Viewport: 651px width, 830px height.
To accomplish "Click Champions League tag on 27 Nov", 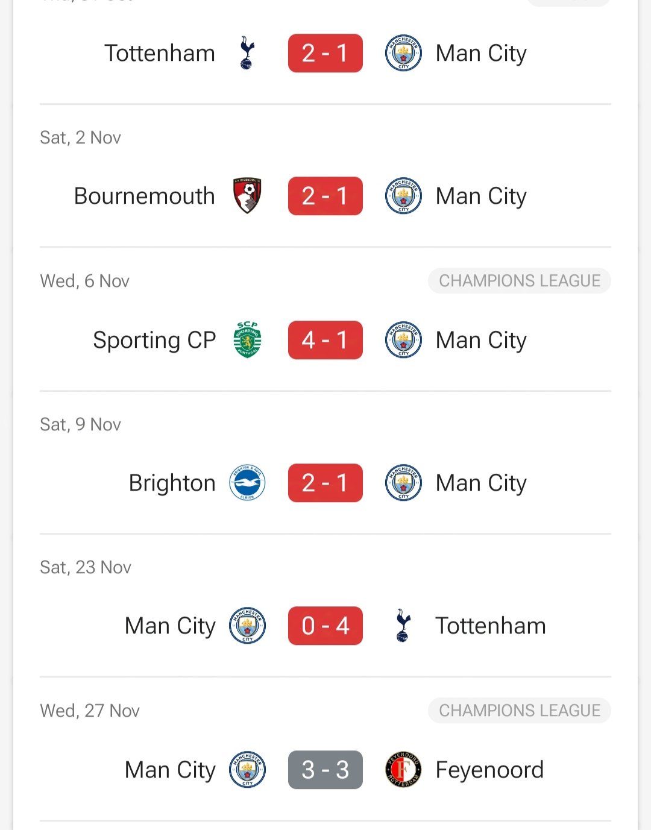I will [520, 711].
